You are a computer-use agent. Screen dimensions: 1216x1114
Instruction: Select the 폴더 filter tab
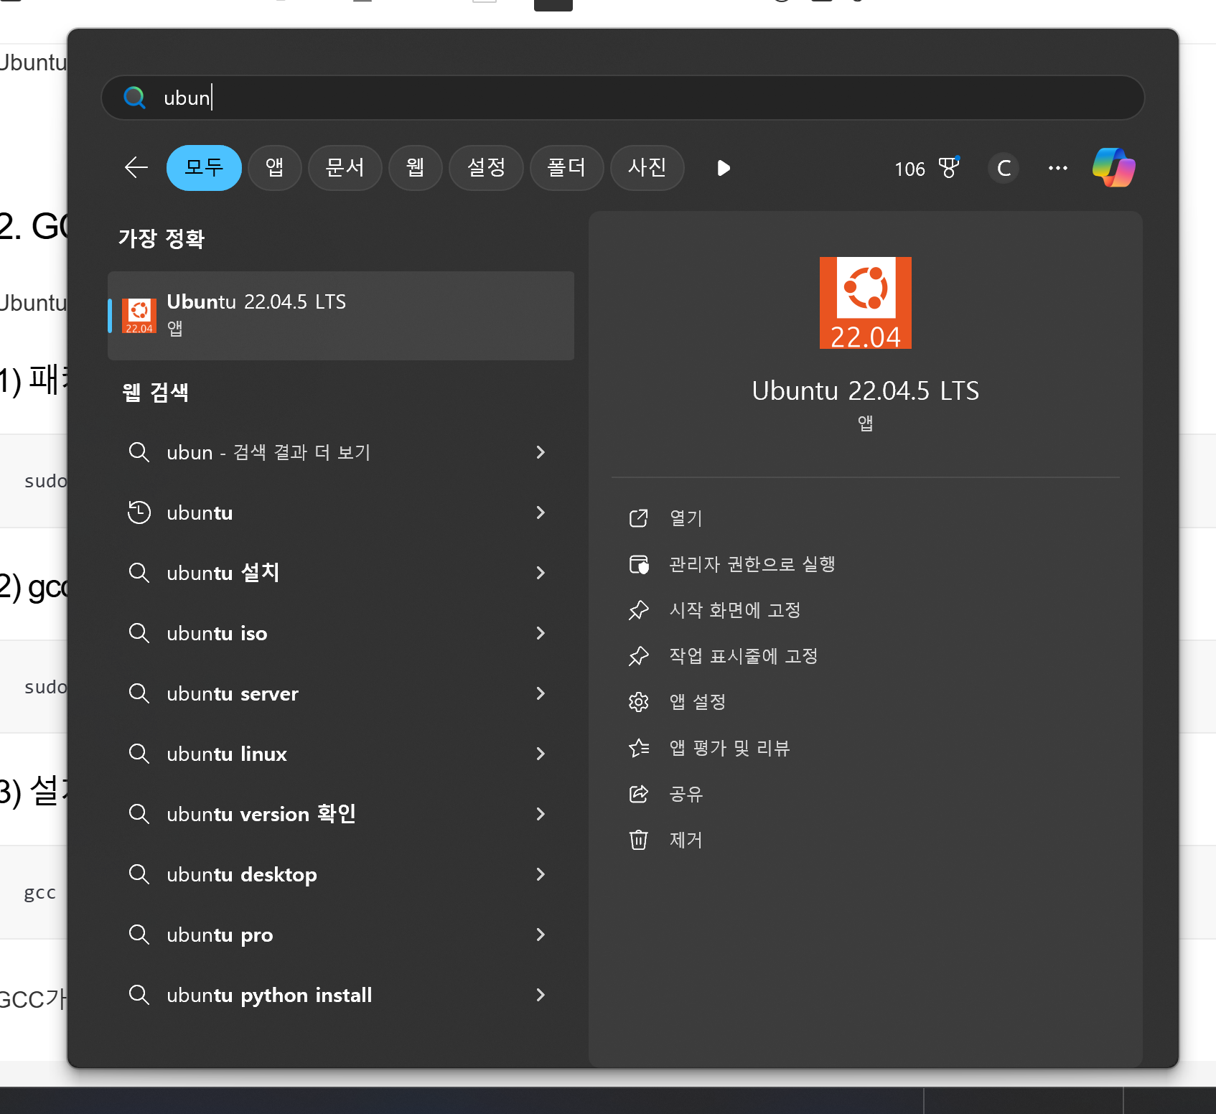point(566,168)
